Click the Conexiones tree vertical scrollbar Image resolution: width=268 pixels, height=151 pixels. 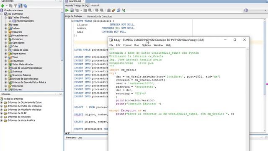62,36
